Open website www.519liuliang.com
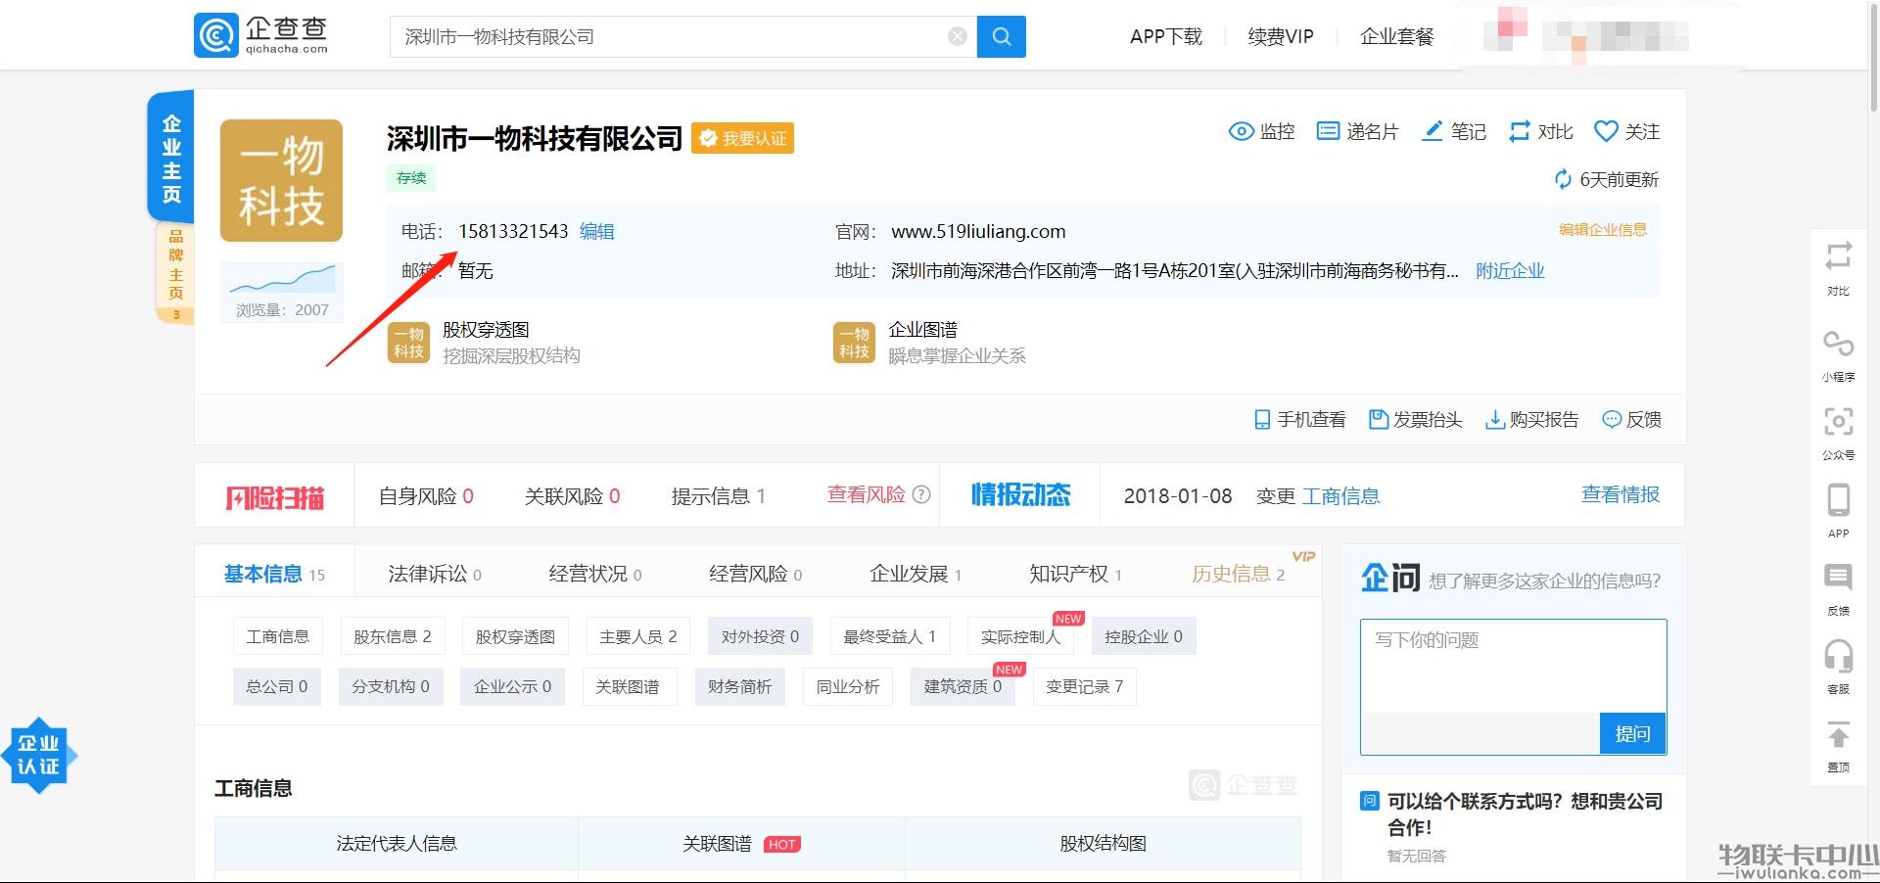The image size is (1880, 883). tap(978, 231)
